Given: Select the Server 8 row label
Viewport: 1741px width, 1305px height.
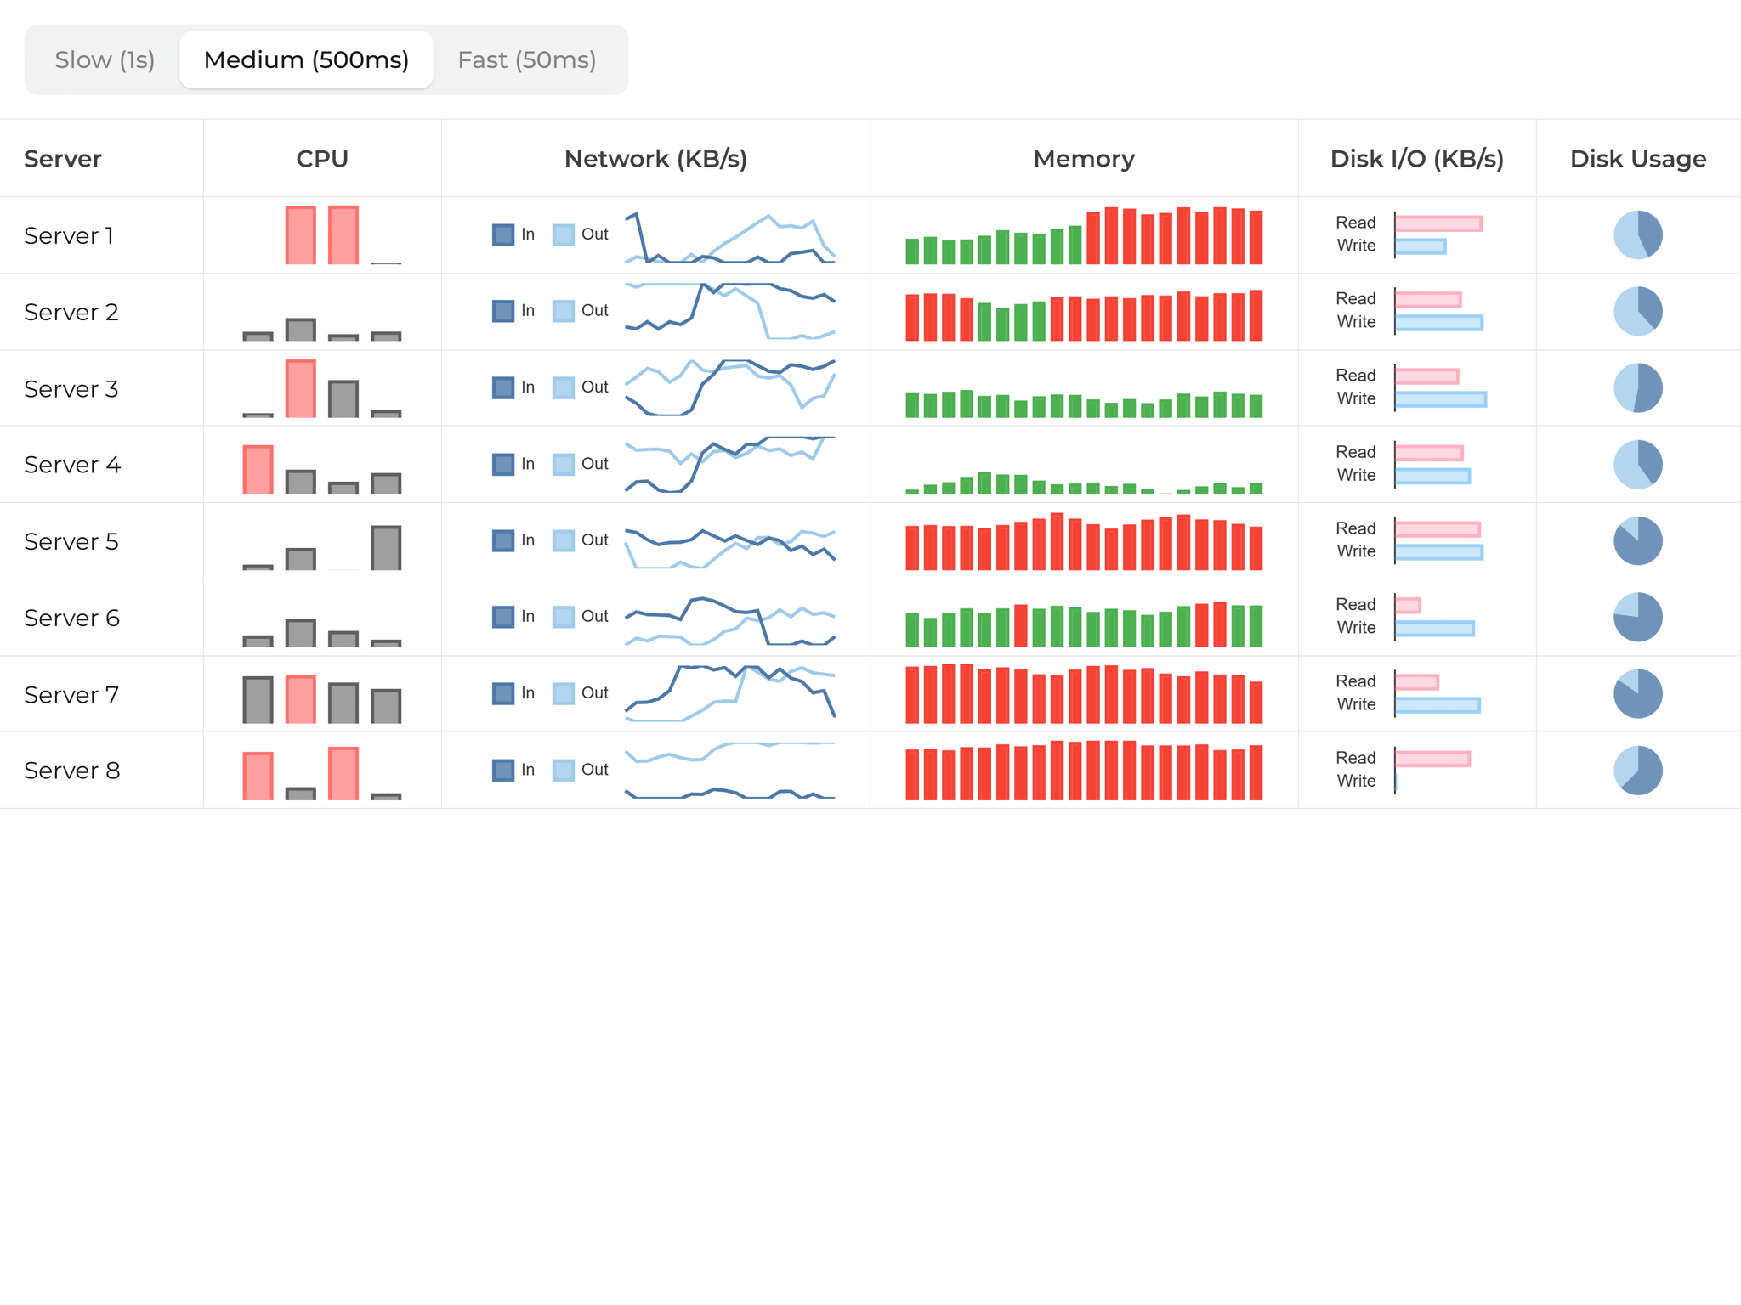Looking at the screenshot, I should point(72,771).
